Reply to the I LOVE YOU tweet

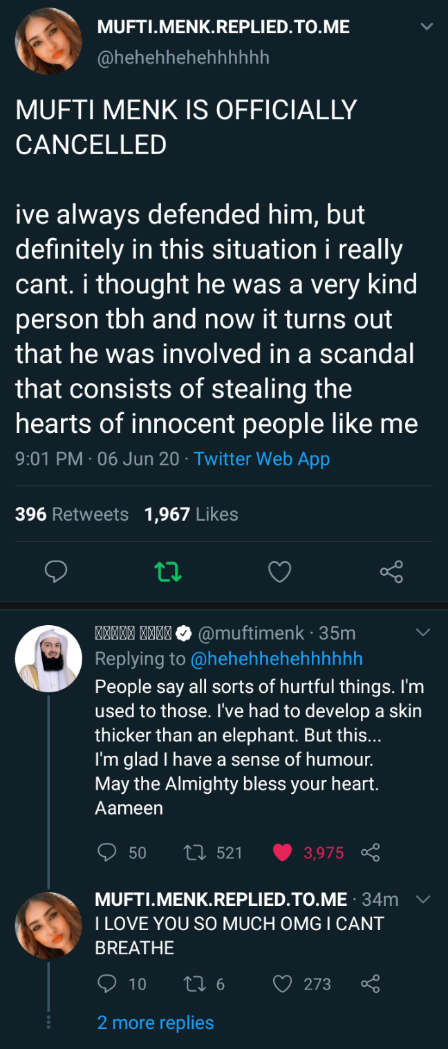point(106,984)
